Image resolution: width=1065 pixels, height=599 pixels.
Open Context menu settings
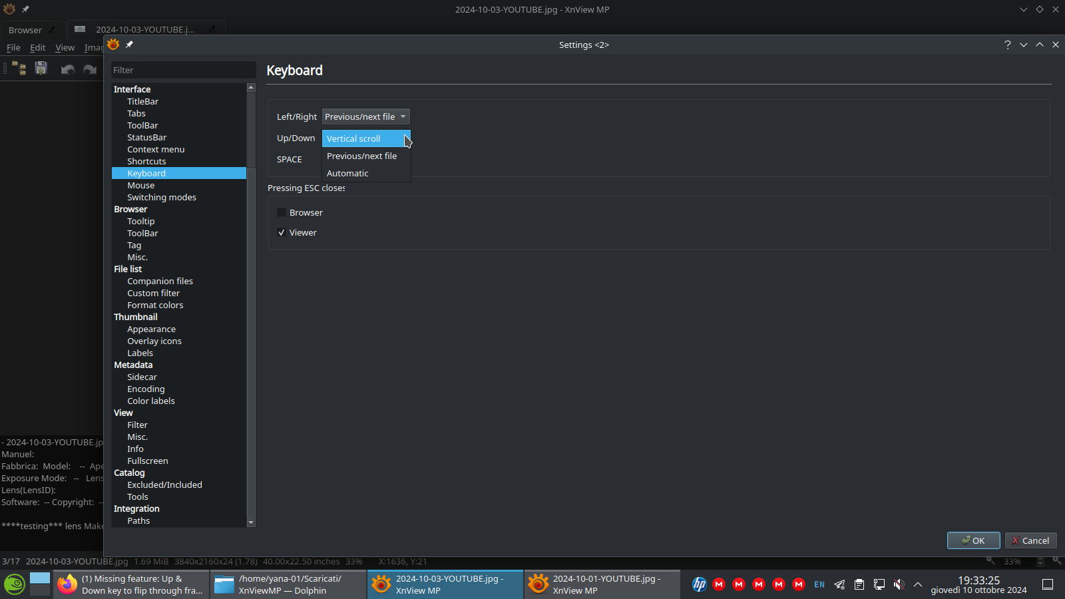[x=156, y=150]
